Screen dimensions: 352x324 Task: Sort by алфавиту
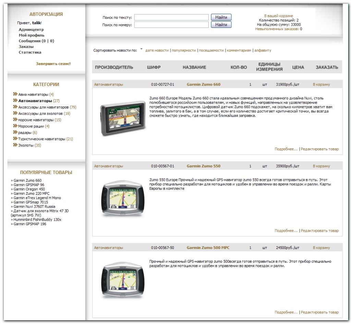coord(263,50)
